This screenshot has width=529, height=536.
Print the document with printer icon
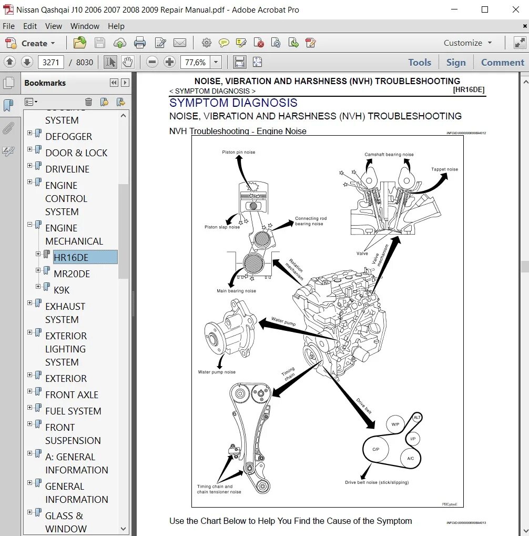tap(140, 43)
